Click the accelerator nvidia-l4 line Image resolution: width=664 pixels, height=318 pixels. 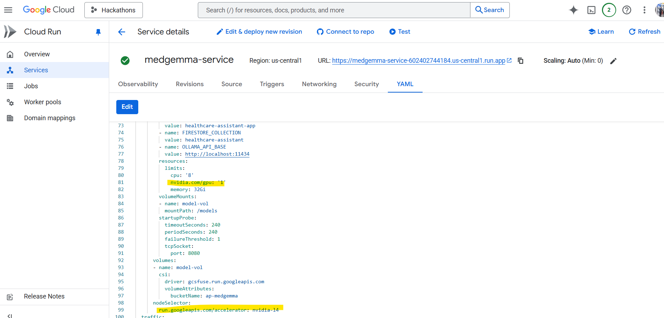pyautogui.click(x=219, y=310)
